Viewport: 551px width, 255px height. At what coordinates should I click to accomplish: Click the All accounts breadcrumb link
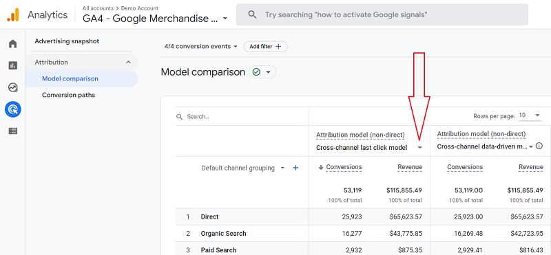point(98,8)
